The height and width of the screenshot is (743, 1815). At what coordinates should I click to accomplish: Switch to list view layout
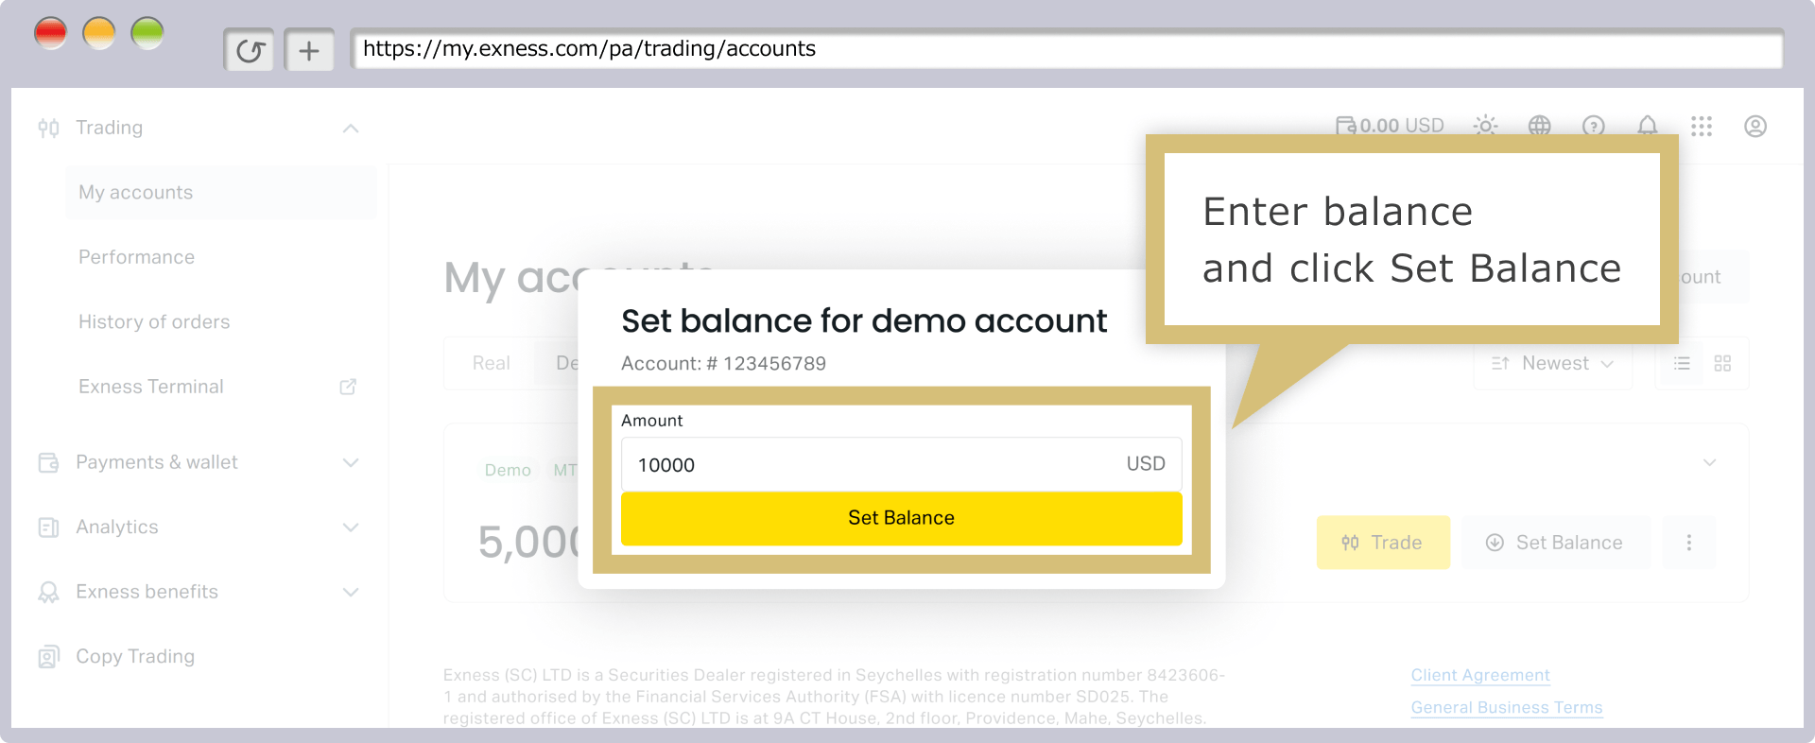[x=1682, y=363]
